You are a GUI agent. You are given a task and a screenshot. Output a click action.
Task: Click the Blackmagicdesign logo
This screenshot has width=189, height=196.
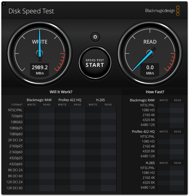162,11
